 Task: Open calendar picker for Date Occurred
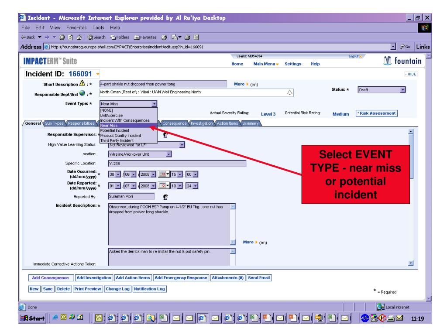pos(164,174)
